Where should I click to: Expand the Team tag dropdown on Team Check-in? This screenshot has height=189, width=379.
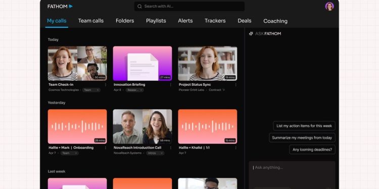(91, 90)
